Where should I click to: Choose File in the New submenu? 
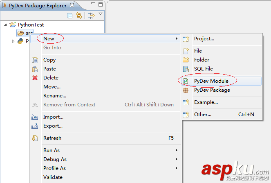221,51
